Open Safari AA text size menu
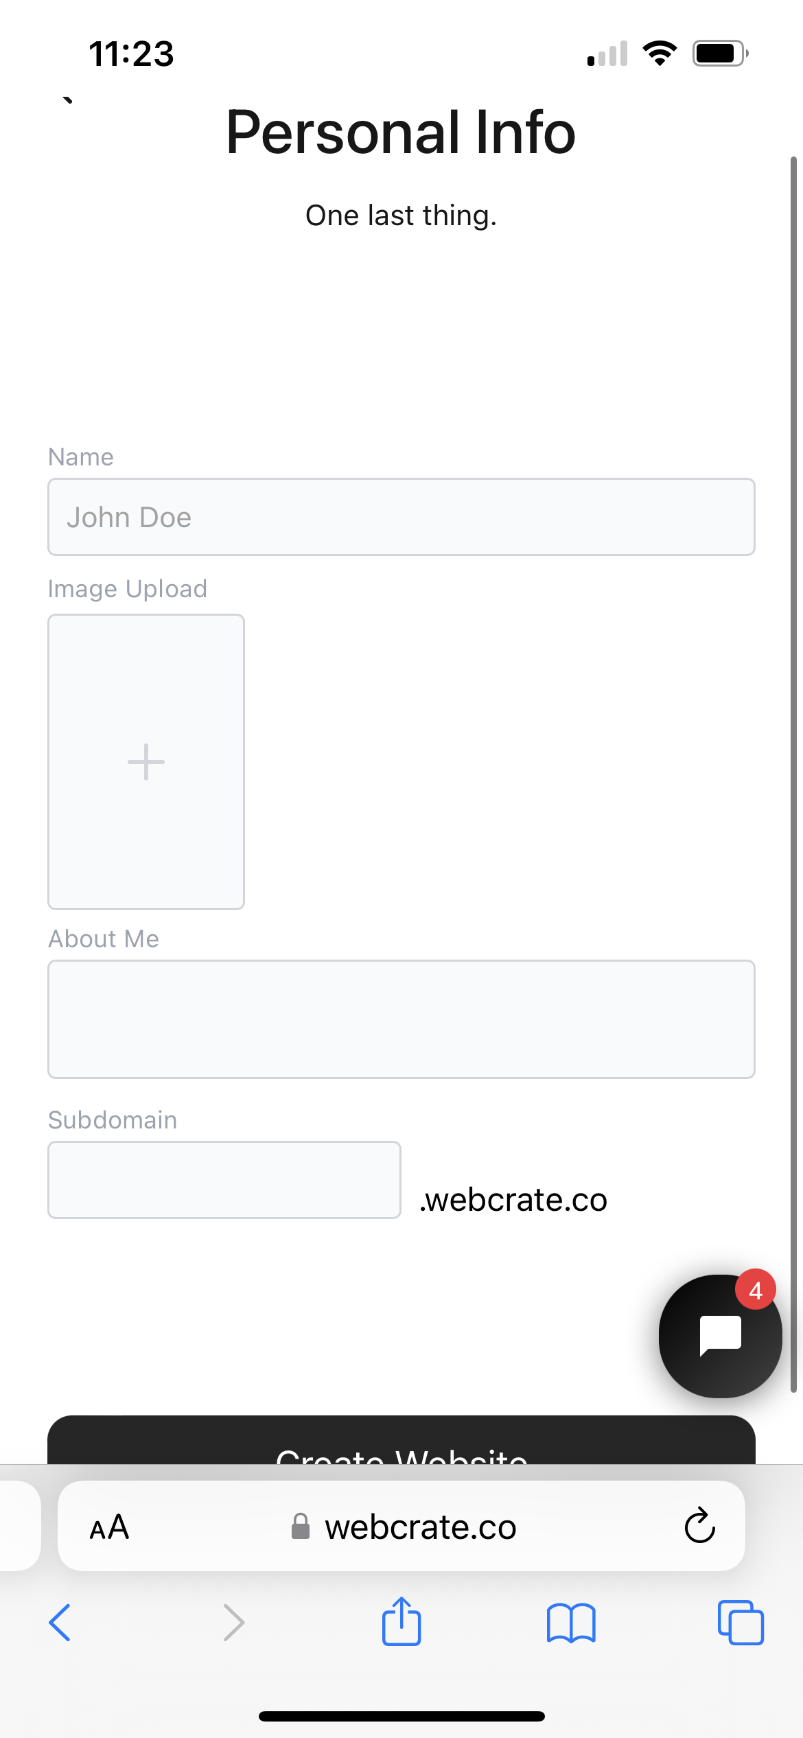Screen dimensions: 803x1738 click(x=110, y=1528)
